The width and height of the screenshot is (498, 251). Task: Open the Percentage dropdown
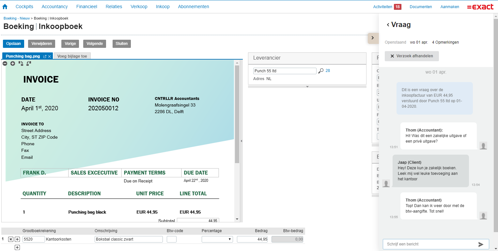[x=217, y=239]
